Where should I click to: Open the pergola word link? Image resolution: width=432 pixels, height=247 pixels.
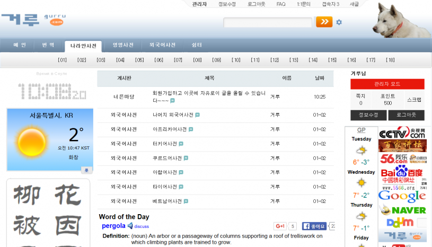113,226
